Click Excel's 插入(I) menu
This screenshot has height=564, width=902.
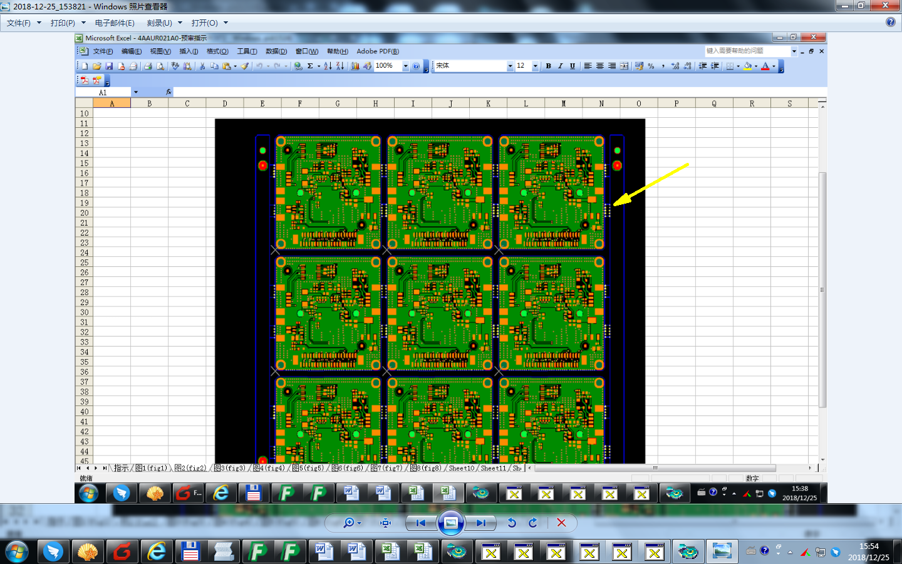(x=189, y=51)
